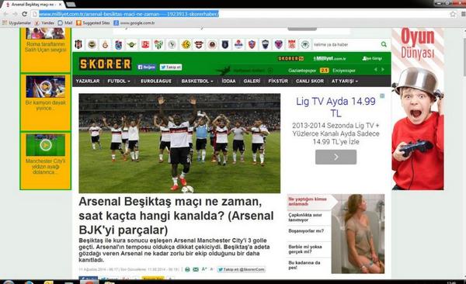Increase article font size (A+)
466x284 pixels.
tap(204, 269)
